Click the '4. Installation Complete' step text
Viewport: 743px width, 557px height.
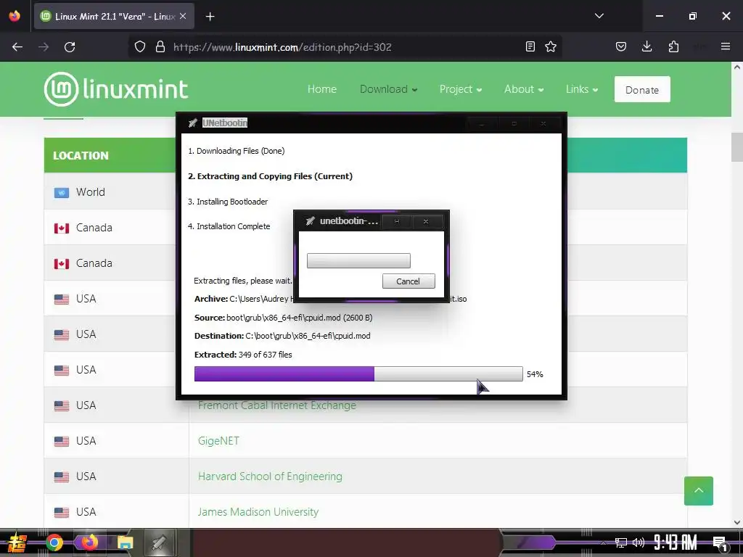(229, 226)
